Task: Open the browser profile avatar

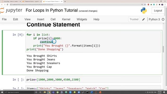Action: pos(162,5)
